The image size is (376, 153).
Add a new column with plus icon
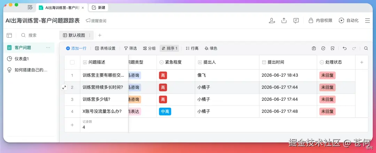[x=362, y=62]
